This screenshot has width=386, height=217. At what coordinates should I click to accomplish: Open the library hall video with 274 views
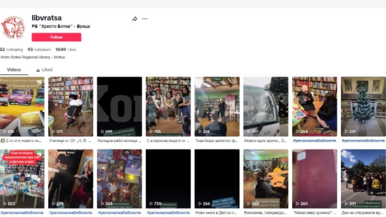[217, 107]
